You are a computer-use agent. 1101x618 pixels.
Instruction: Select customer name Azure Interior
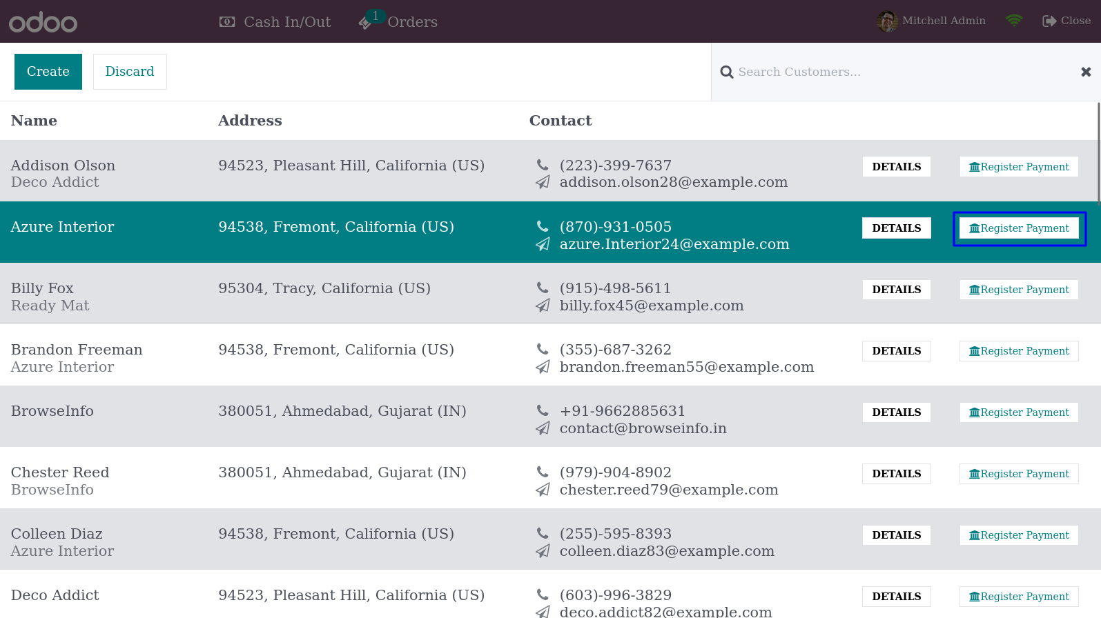[62, 227]
